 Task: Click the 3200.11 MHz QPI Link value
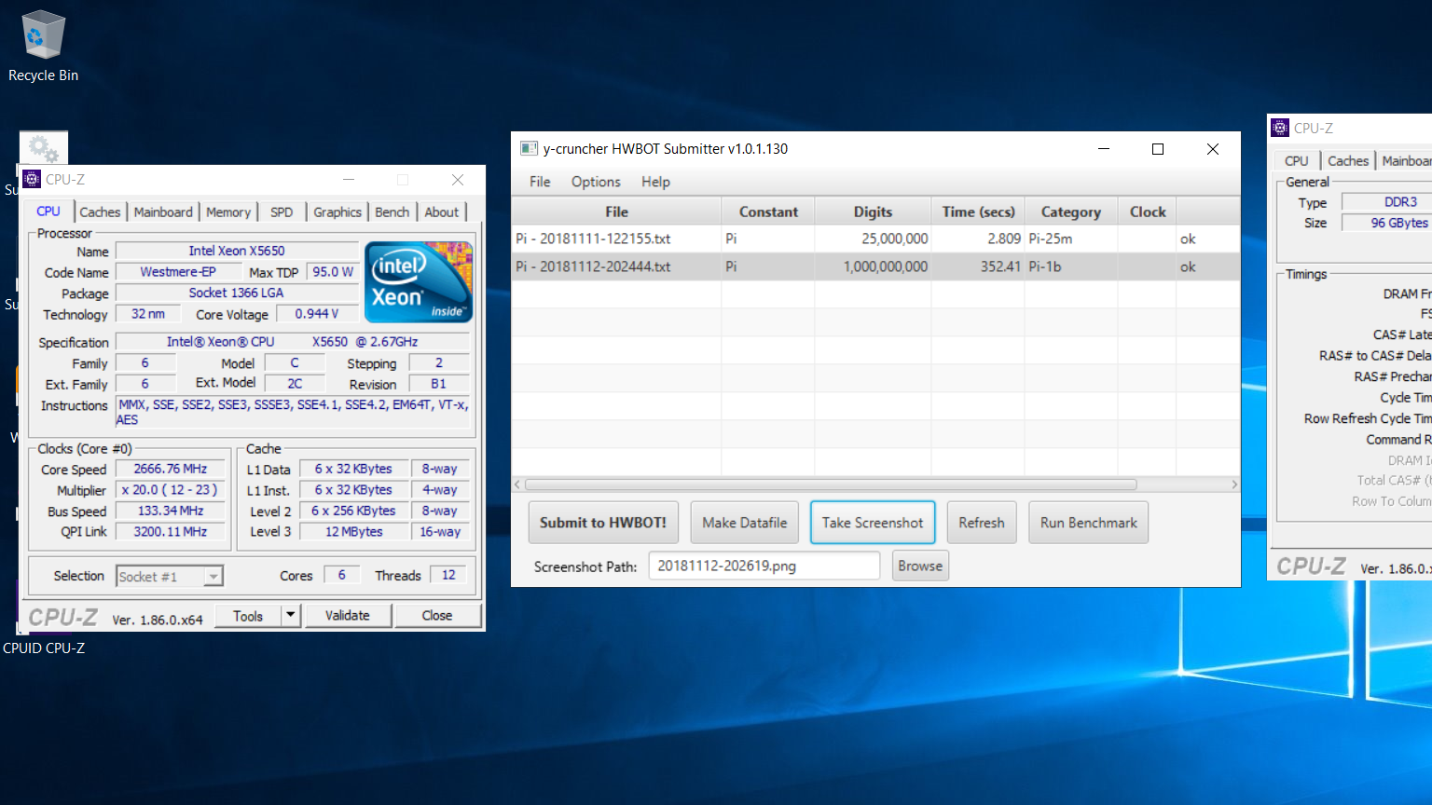coord(171,531)
